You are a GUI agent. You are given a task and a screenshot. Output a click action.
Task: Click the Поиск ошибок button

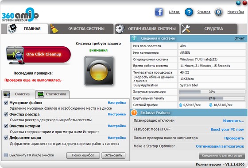(x=83, y=155)
